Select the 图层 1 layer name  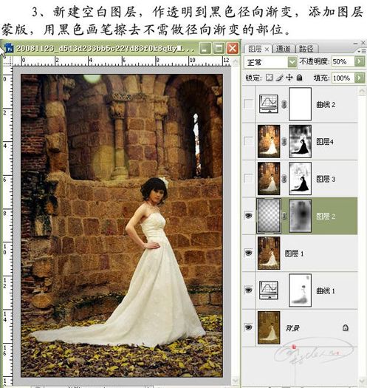[294, 253]
